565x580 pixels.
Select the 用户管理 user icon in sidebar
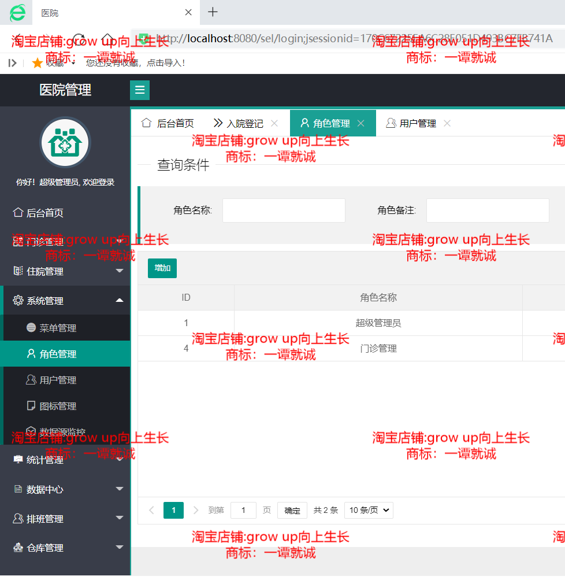[x=29, y=379]
